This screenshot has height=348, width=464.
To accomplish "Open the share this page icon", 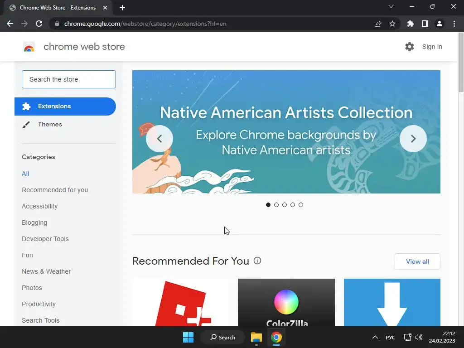I will 378,24.
